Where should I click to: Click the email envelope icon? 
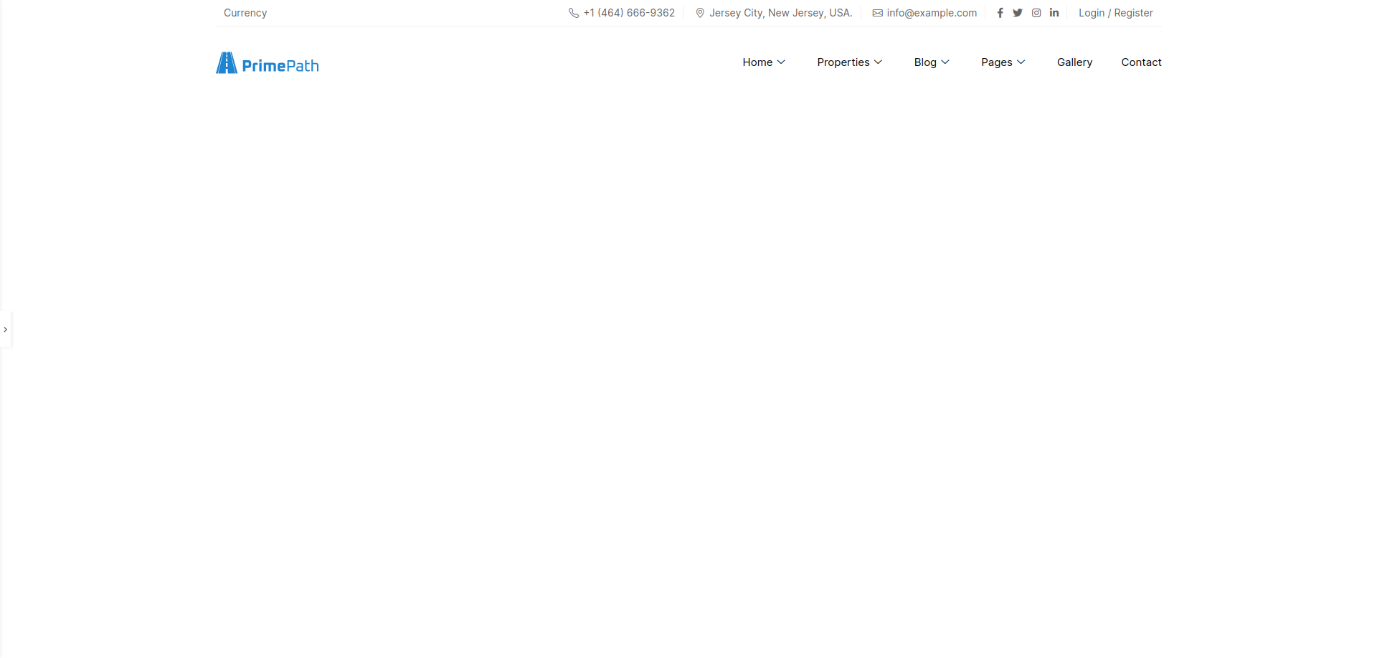coord(877,13)
